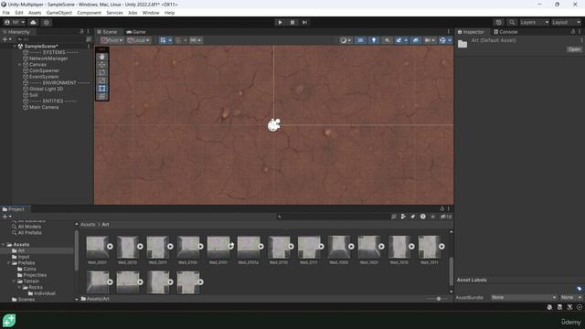Open the GameObject menu
The image size is (585, 329).
[x=58, y=13]
